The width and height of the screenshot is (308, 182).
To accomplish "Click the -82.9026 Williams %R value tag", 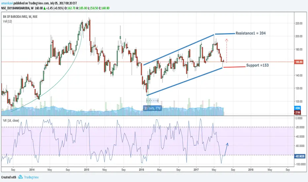I will [x=299, y=156].
